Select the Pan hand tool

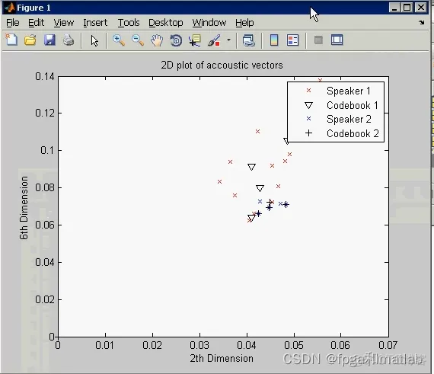click(157, 40)
